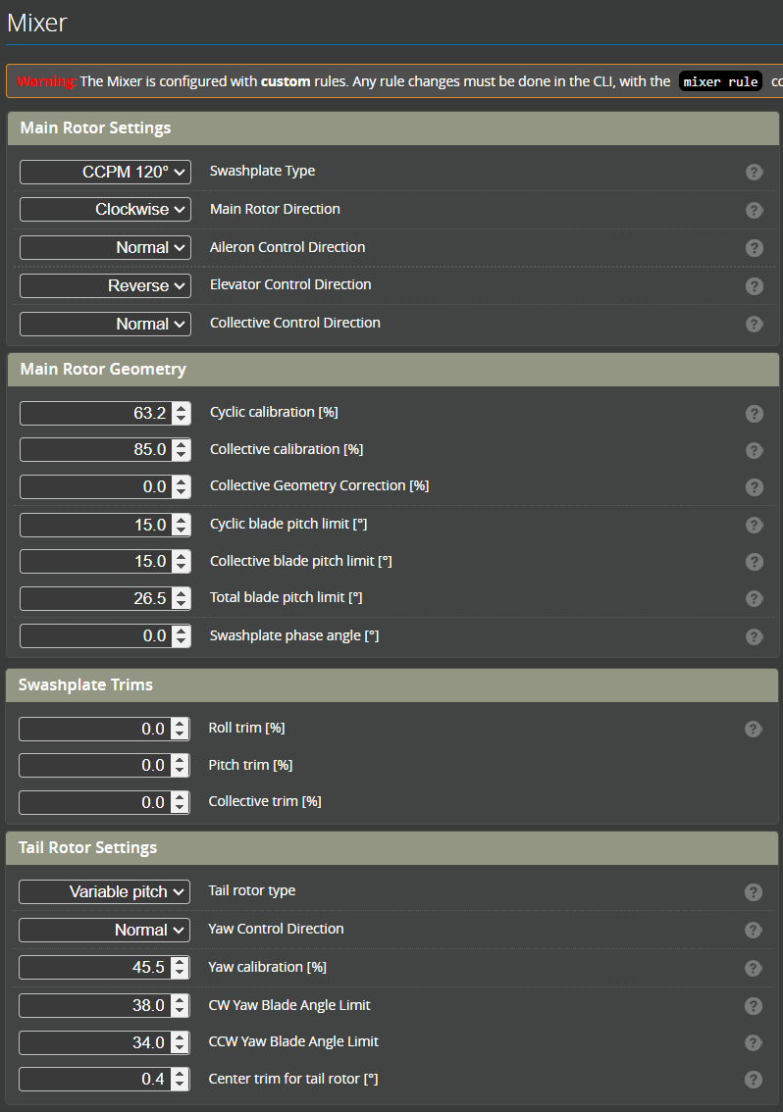Select the Collective trim input field

(93, 802)
